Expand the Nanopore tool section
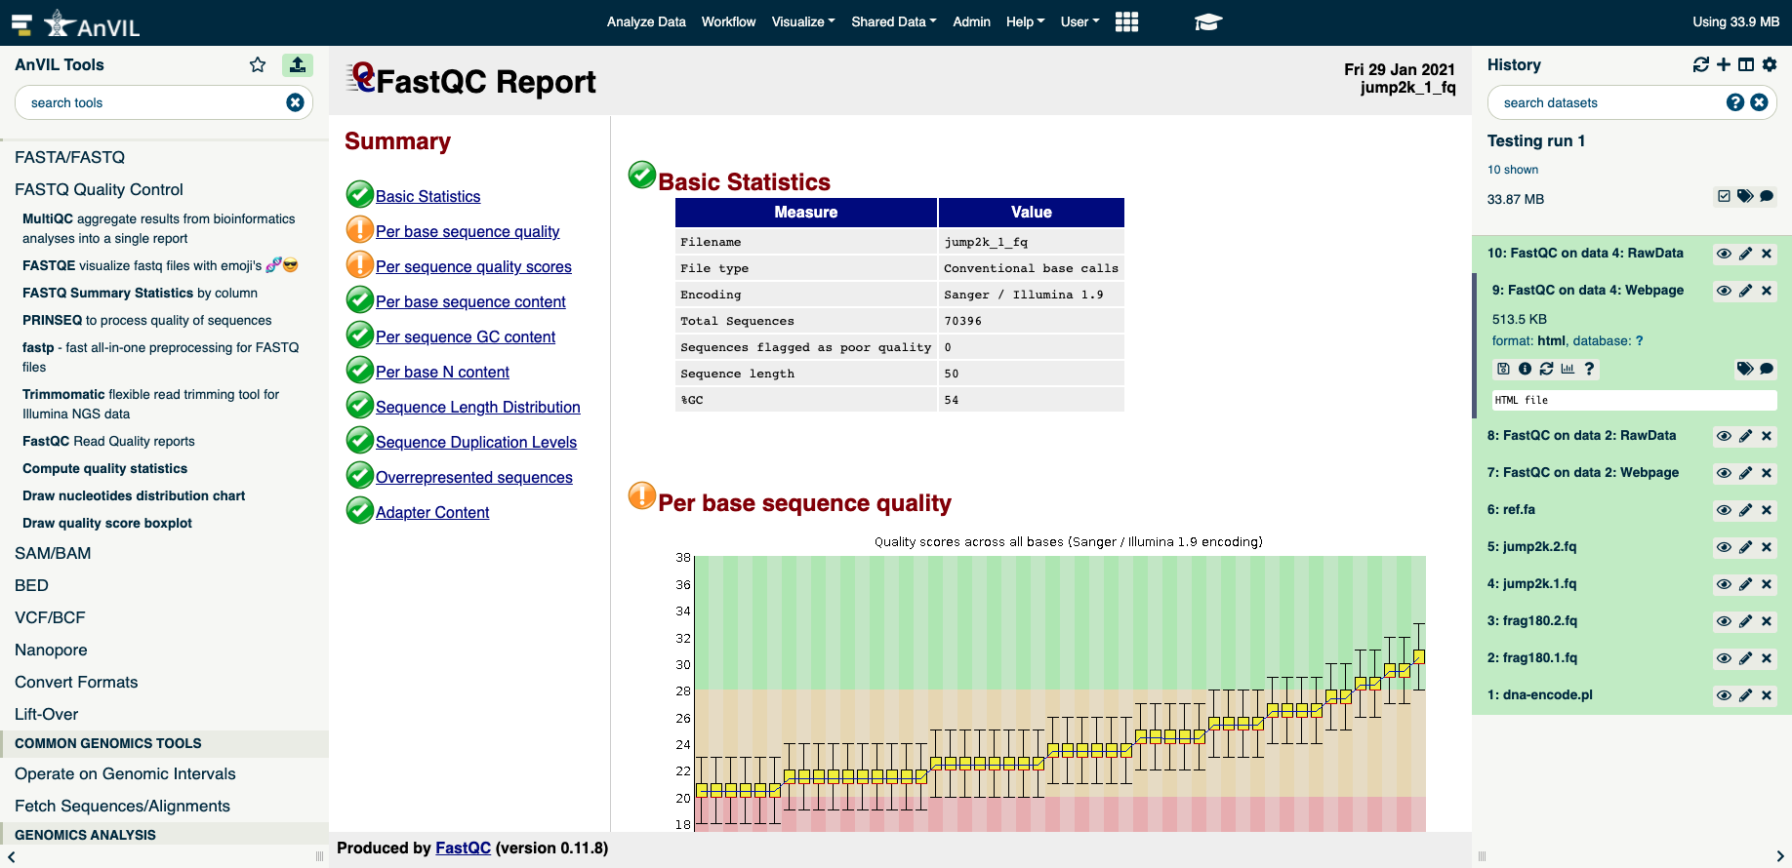The width and height of the screenshot is (1792, 868). (x=51, y=650)
